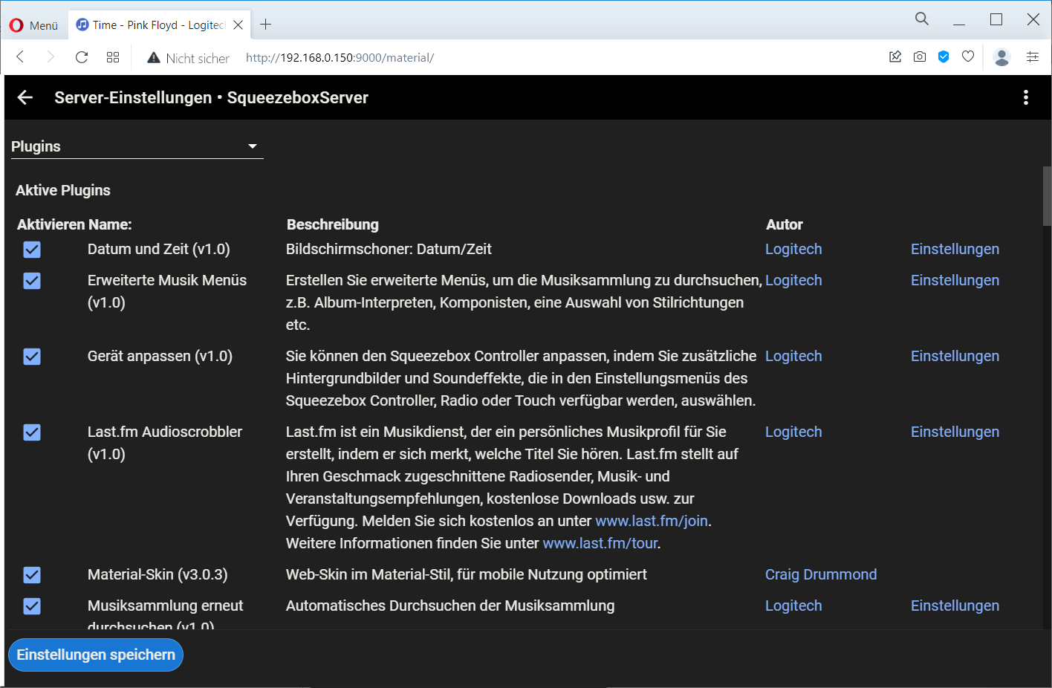Bookmark page with the heart icon
Image resolution: width=1052 pixels, height=688 pixels.
tap(968, 56)
